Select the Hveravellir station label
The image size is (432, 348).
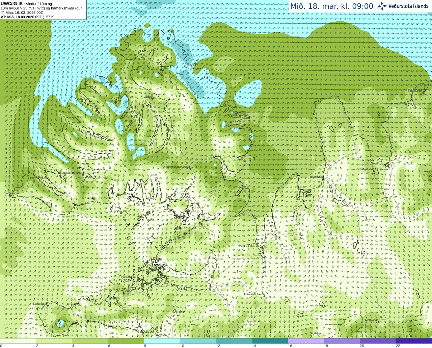click(x=371, y=320)
